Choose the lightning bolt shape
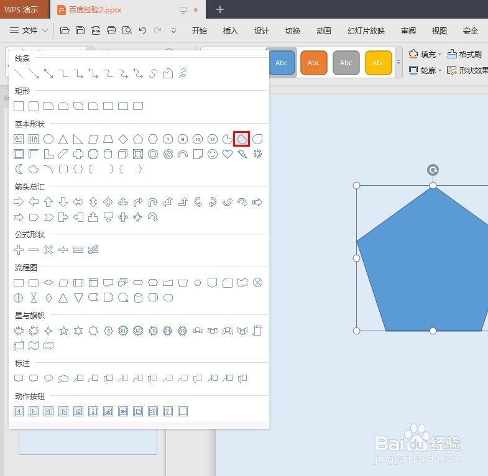The image size is (488, 476). coord(242,154)
